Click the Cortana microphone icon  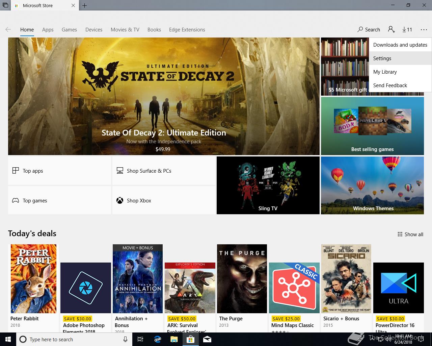tap(125, 339)
